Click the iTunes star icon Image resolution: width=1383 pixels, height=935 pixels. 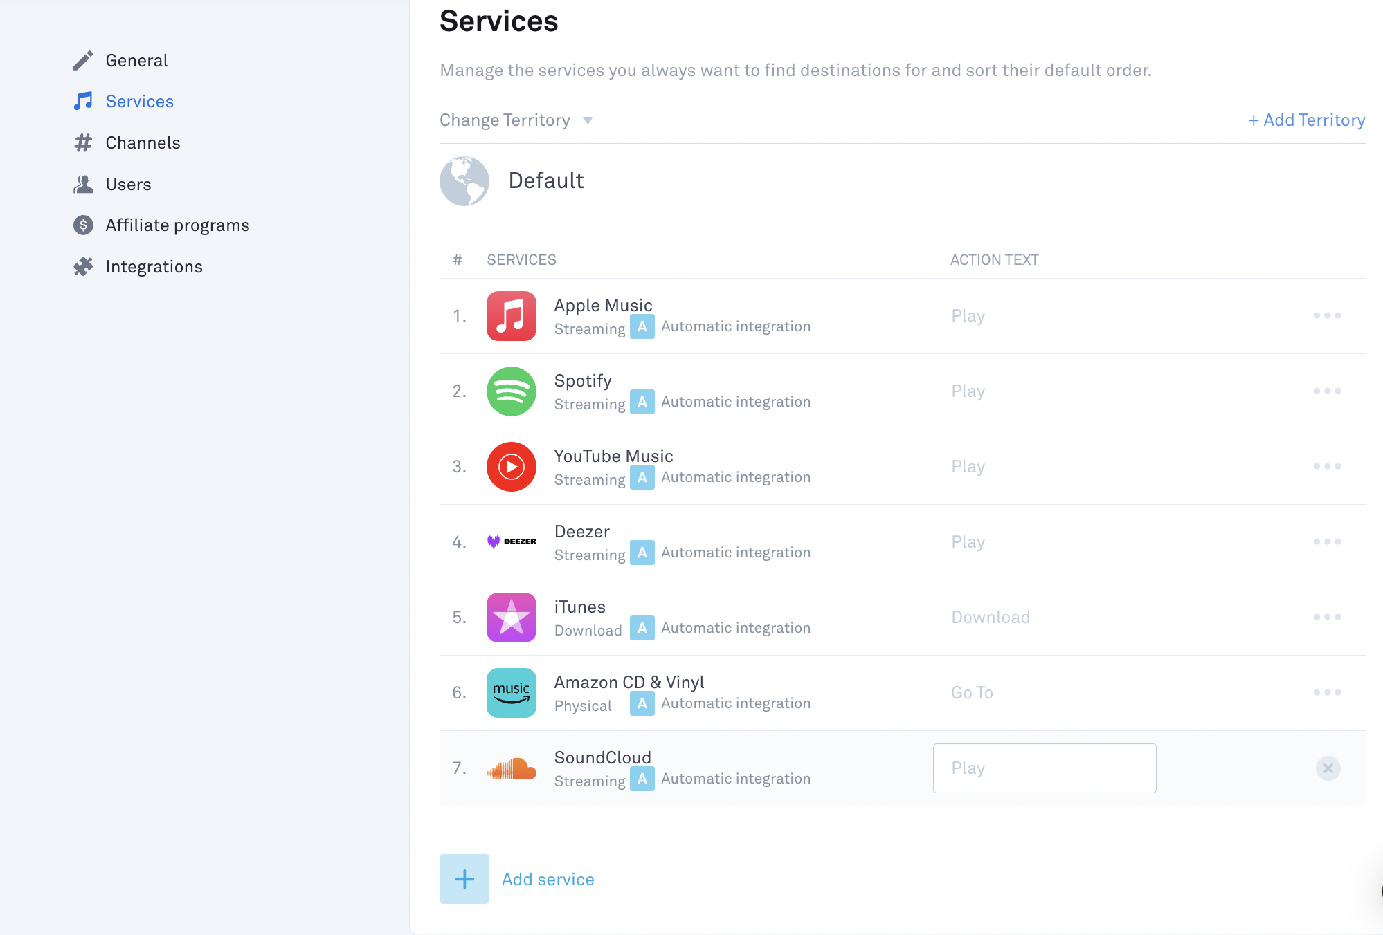[511, 618]
